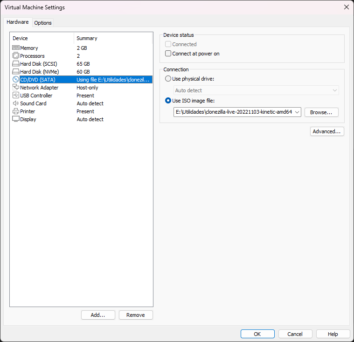
Task: Click Add... to add new hardware
Action: click(98, 315)
